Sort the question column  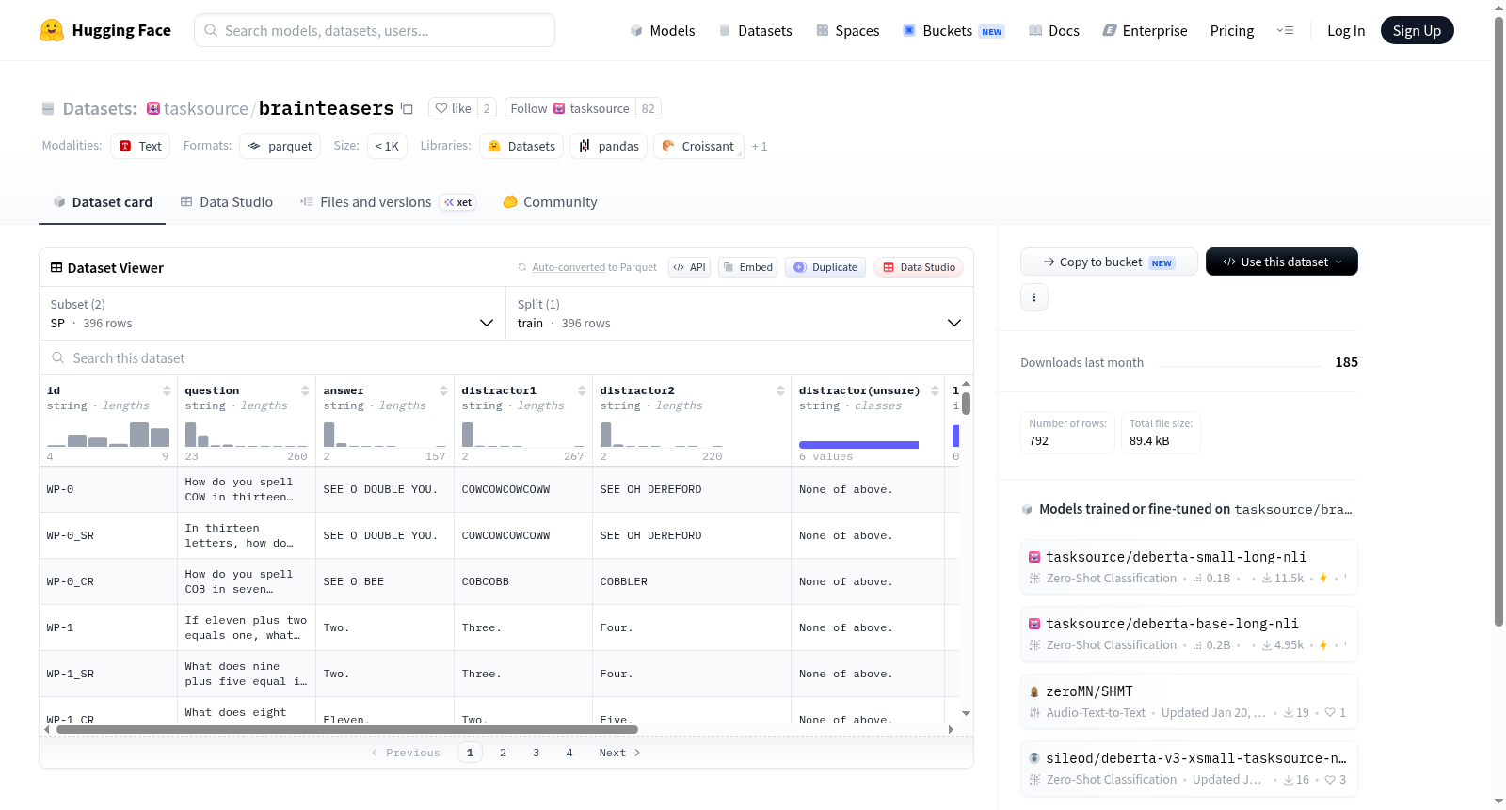(x=305, y=390)
